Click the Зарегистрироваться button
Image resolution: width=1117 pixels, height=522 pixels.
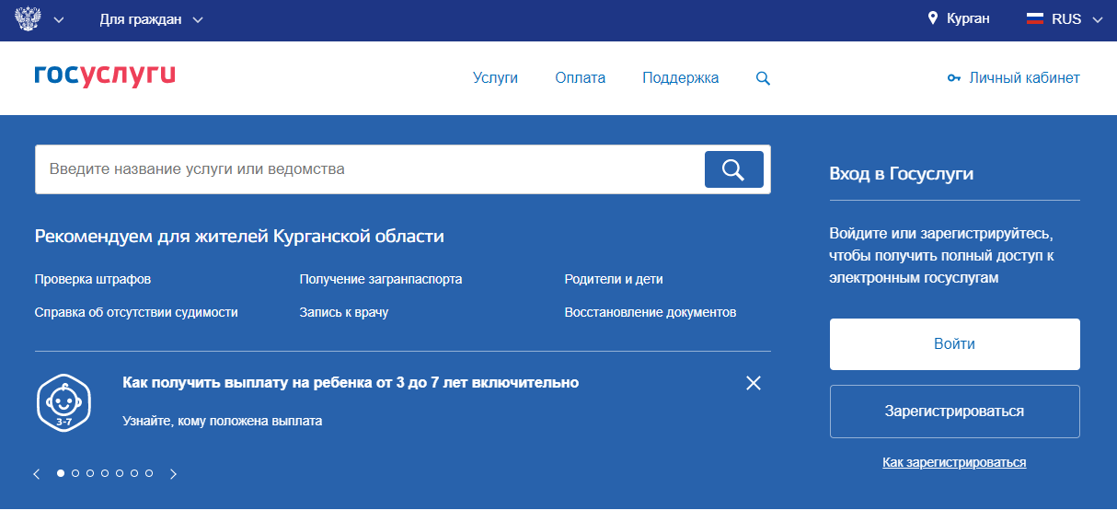coord(955,412)
